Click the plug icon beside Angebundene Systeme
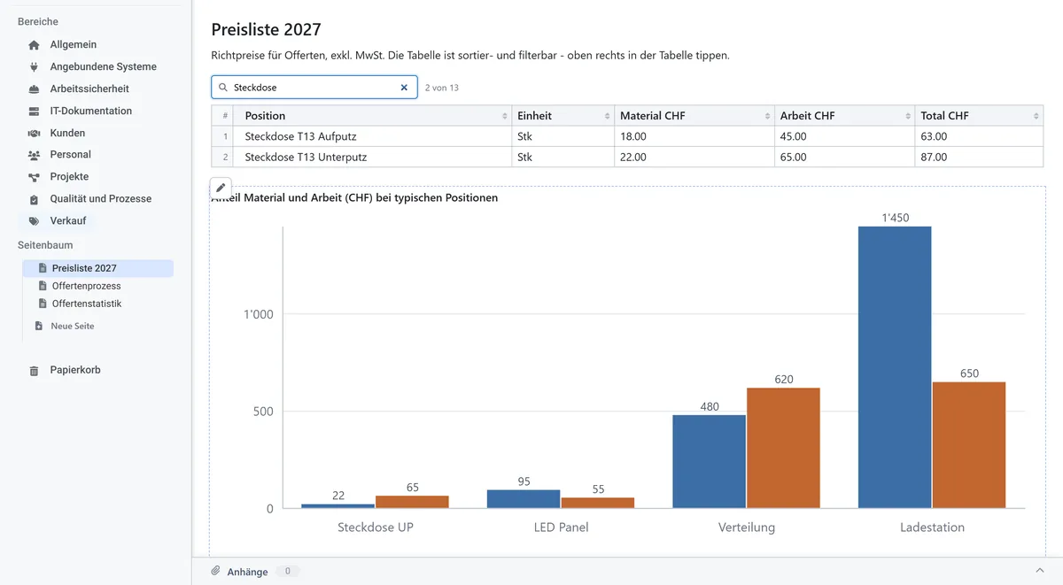 point(34,67)
